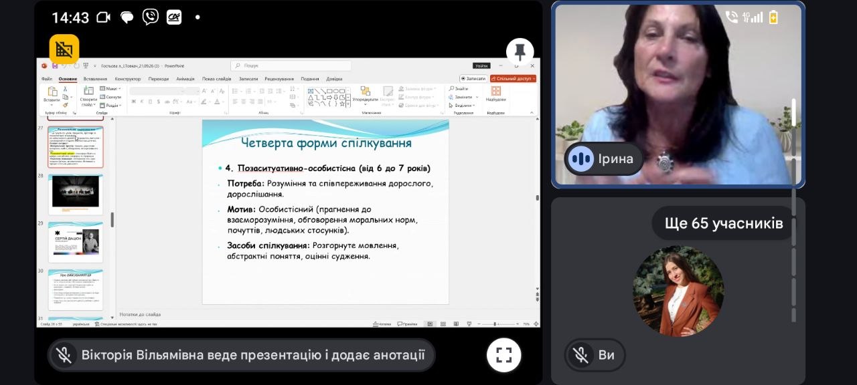Open the Файл menu
Viewport: 857px width, 385px height.
(x=47, y=79)
